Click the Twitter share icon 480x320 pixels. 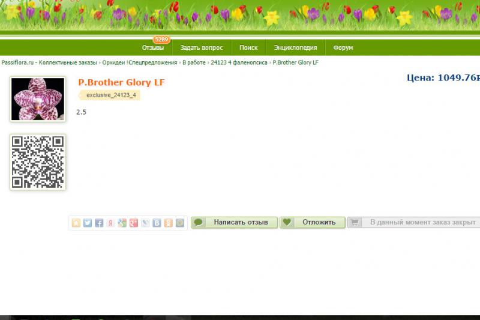pos(88,223)
